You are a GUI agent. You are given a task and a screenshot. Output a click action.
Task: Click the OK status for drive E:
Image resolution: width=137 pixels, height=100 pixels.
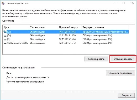click(97, 39)
